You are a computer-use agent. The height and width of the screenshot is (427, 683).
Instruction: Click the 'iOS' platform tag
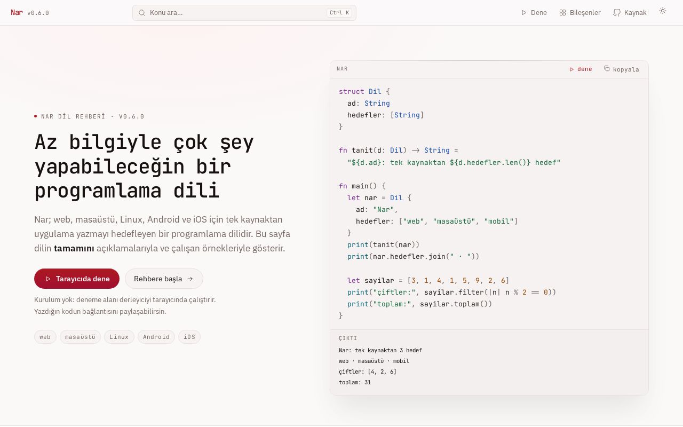[x=189, y=337]
